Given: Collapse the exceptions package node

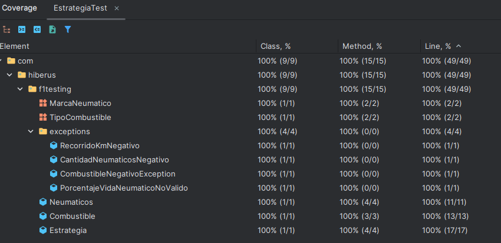Looking at the screenshot, I should tap(31, 131).
